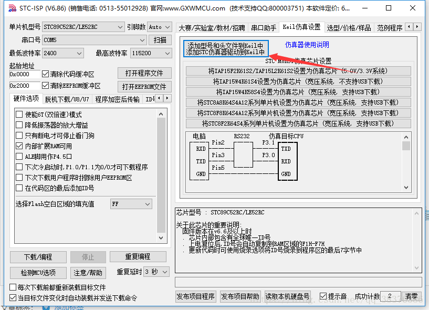This screenshot has width=429, height=310.
Task: Toggle 使能6T(双倍速)模式 checkbox
Action: pos(19,115)
